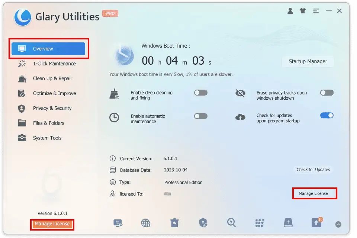The height and width of the screenshot is (238, 357).
Task: Open the apps grid icon
Action: pos(260,223)
